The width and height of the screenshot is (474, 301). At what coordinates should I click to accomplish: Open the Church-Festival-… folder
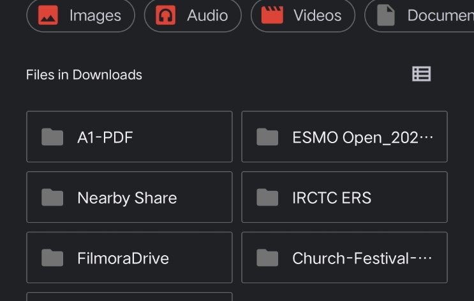pos(344,258)
